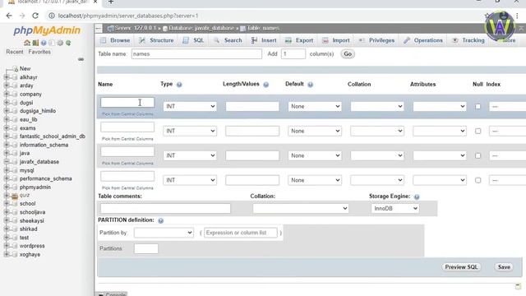Go back using the browser back arrow
Viewport: 526px width, 296px height.
9,16
